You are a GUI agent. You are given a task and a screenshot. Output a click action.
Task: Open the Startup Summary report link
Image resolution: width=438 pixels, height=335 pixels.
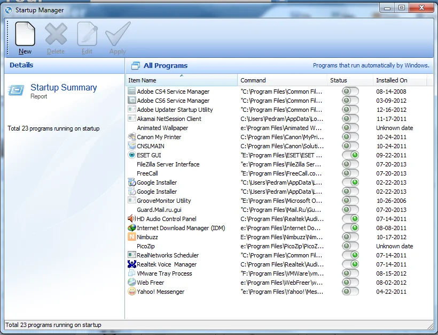(64, 87)
